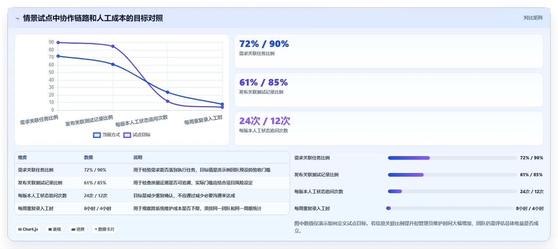Image resolution: width=558 pixels, height=249 pixels.
Task: Click progress label 发布关联测试记录比例
Action: tap(317, 175)
